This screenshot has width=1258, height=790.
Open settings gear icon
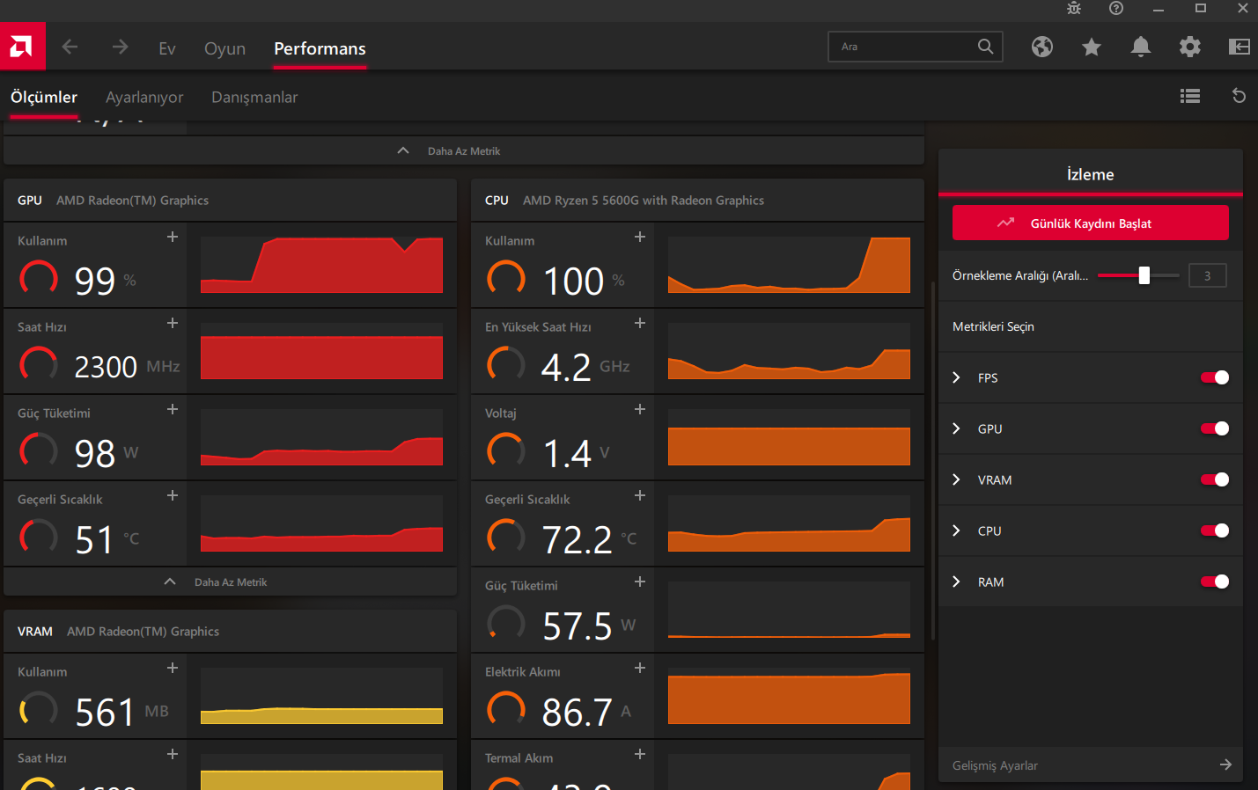[1190, 48]
